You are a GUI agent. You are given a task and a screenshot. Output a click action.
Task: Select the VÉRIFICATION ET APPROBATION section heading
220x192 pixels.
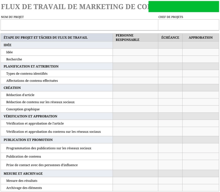(57, 116)
